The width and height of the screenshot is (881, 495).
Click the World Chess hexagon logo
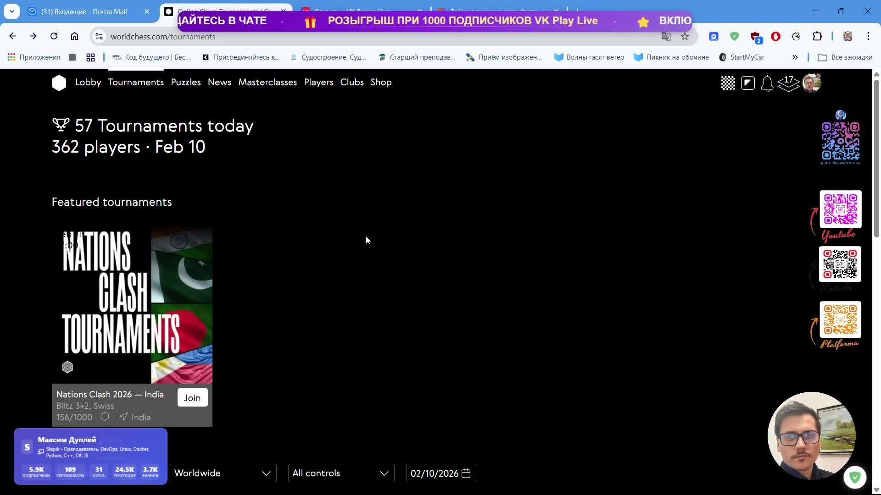(59, 83)
